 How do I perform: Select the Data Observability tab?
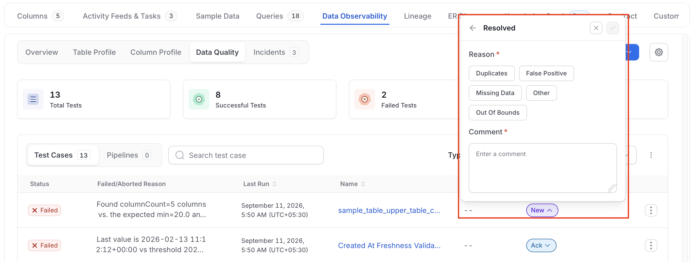(354, 16)
